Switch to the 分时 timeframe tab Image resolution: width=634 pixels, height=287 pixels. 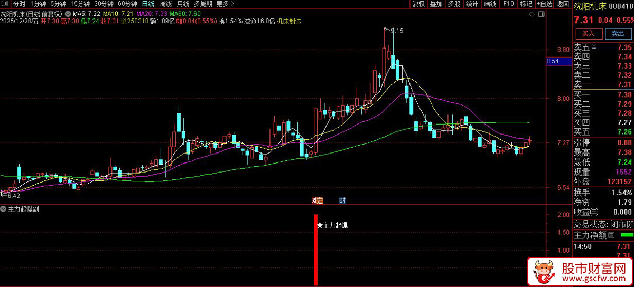click(x=19, y=4)
